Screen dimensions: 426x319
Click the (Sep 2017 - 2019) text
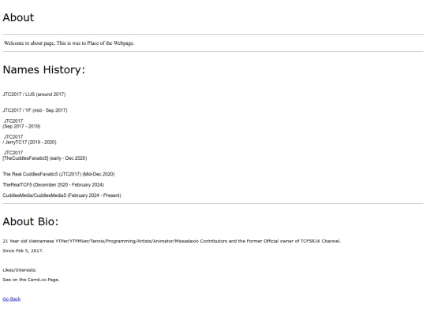coord(22,126)
